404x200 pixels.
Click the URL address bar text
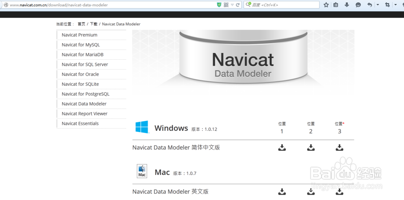pos(59,5)
